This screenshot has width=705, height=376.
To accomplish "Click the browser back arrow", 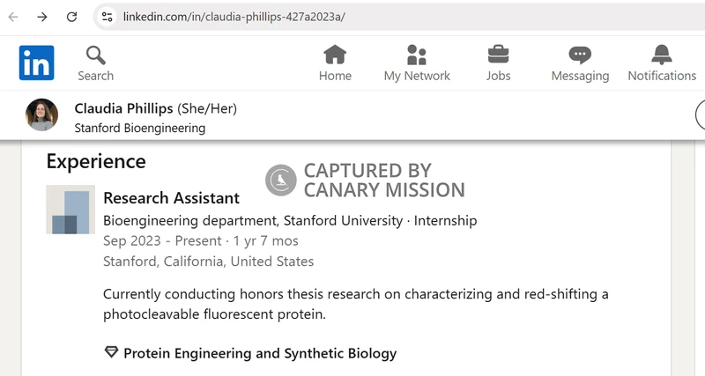I will (x=13, y=17).
